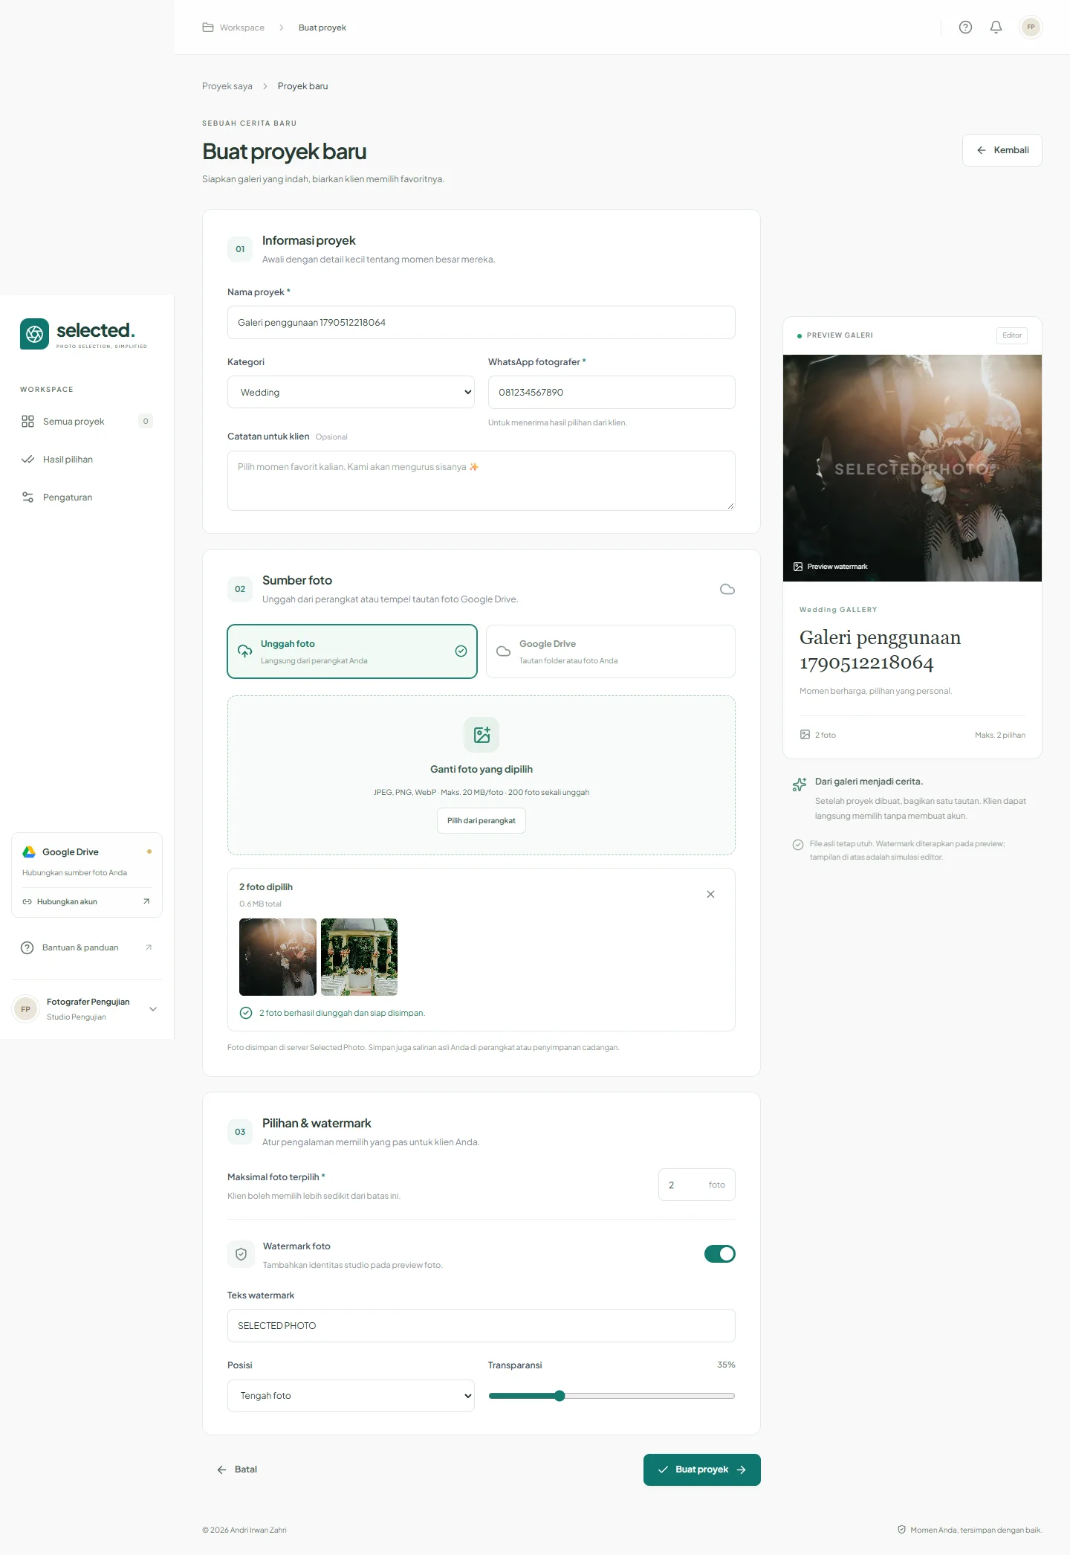Click the link icon next to Hubungkan akun
Viewport: 1070px width, 1555px height.
click(27, 901)
